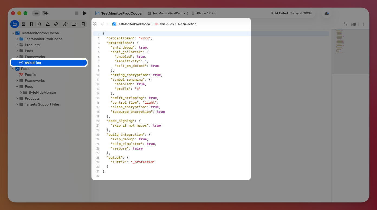Open the related items grid menu
Viewport: 377px width, 210px height.
pyautogui.click(x=95, y=24)
